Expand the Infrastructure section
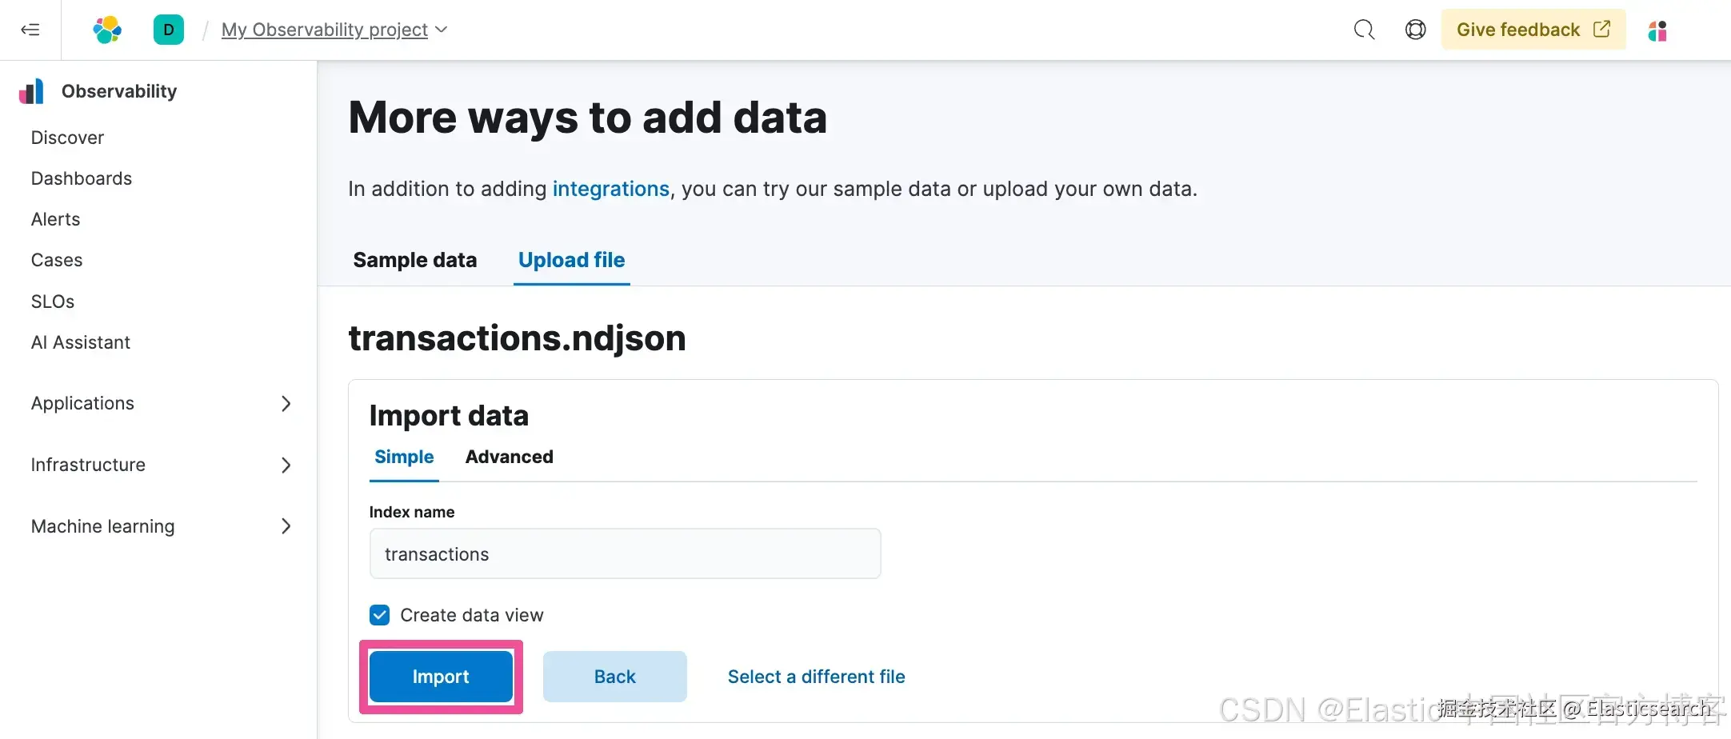The height and width of the screenshot is (739, 1731). [286, 465]
